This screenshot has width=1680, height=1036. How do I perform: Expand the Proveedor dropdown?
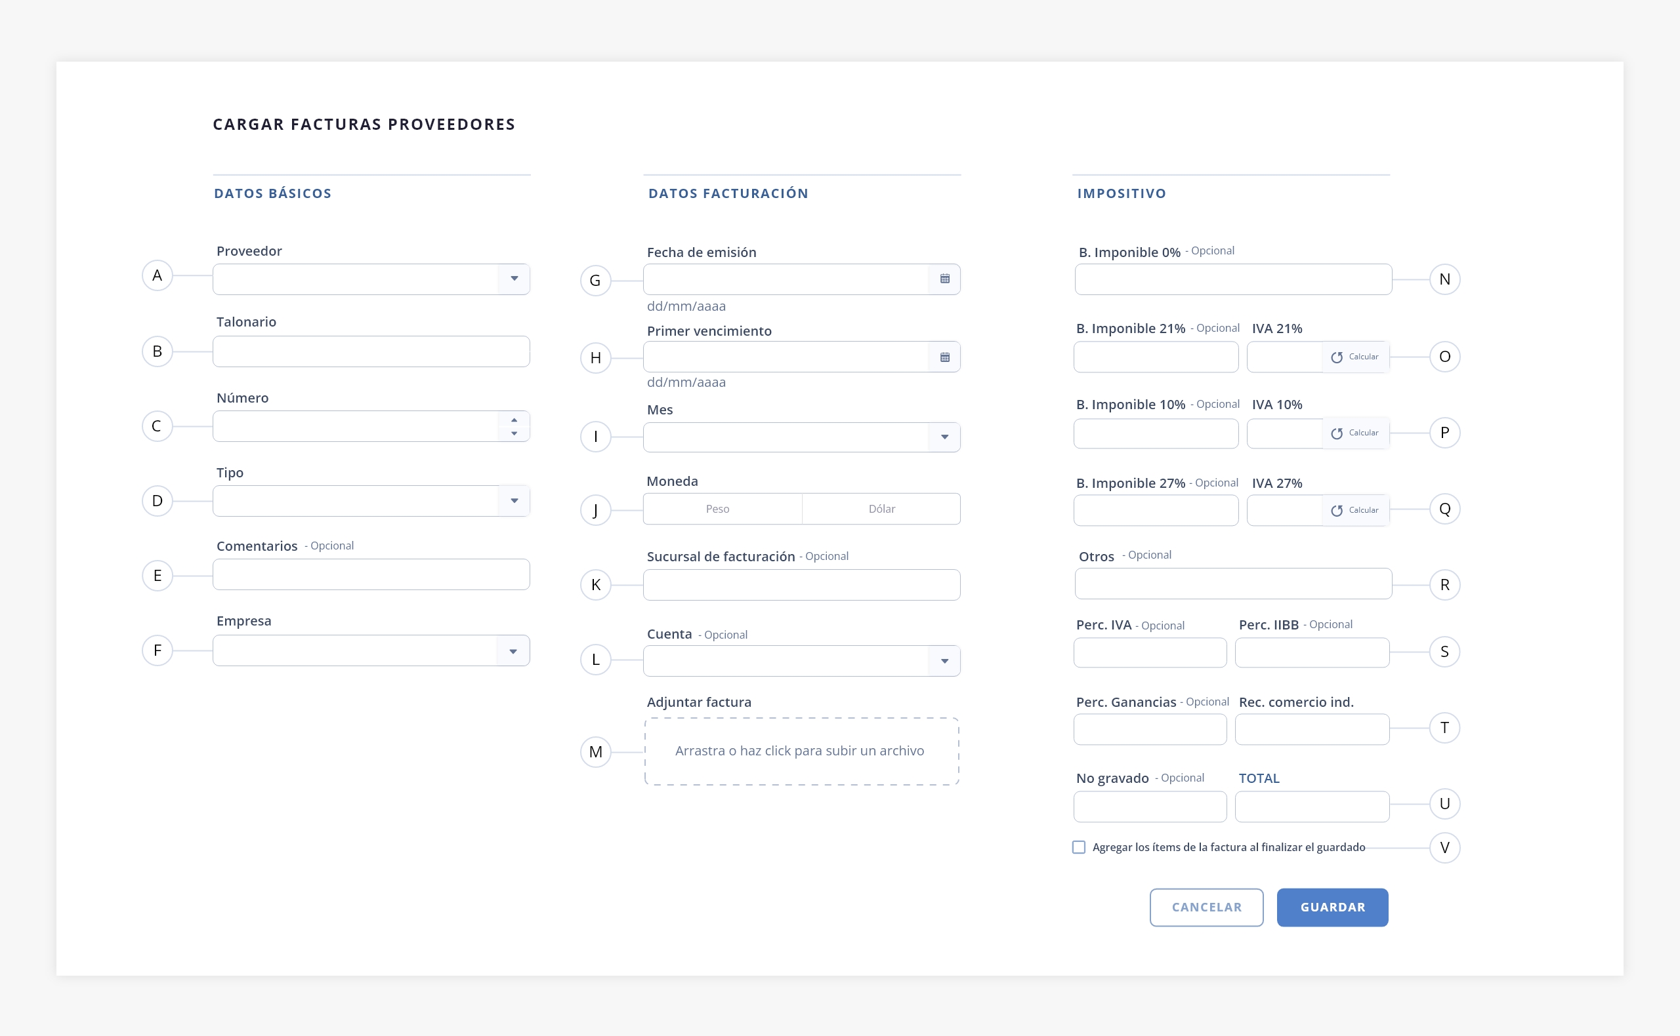coord(514,279)
